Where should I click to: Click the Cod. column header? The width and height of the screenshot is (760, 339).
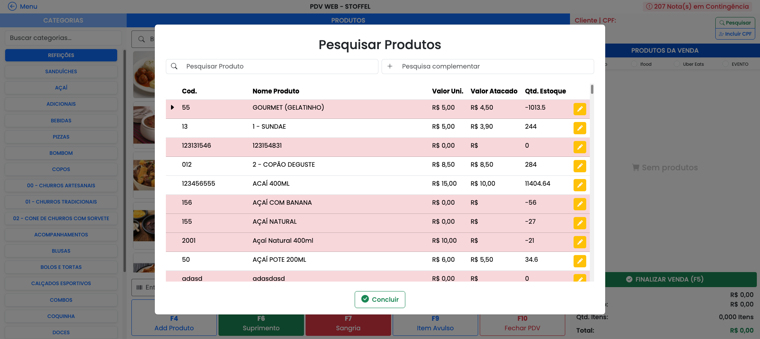189,91
